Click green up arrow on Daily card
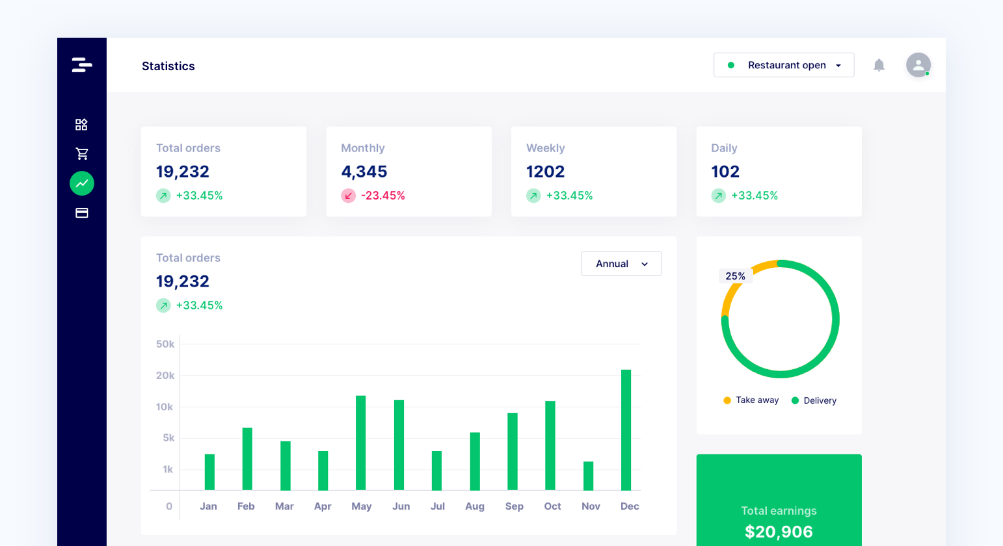The height and width of the screenshot is (546, 1003). [x=718, y=196]
